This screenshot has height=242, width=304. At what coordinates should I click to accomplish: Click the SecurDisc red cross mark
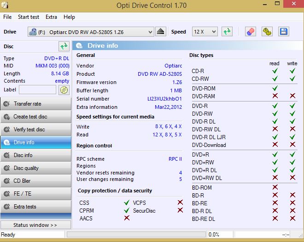[x=180, y=210]
